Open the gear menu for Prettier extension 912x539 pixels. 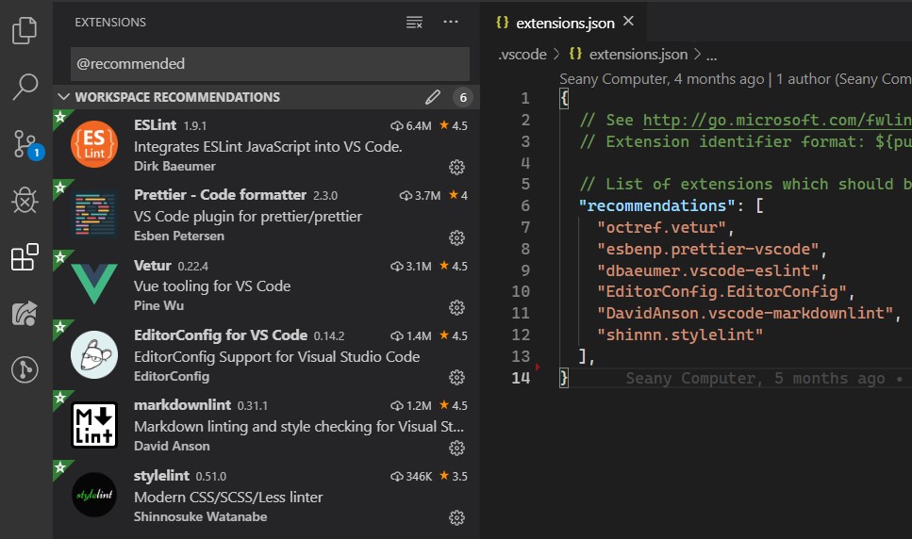click(456, 237)
